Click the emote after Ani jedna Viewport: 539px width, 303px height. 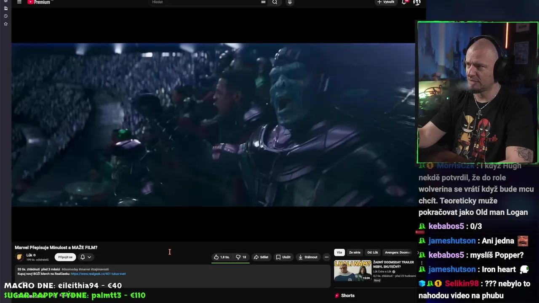pyautogui.click(x=523, y=241)
